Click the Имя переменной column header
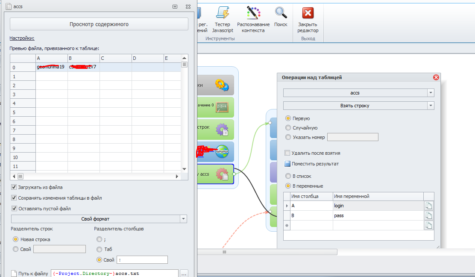475x277 pixels. 378,196
